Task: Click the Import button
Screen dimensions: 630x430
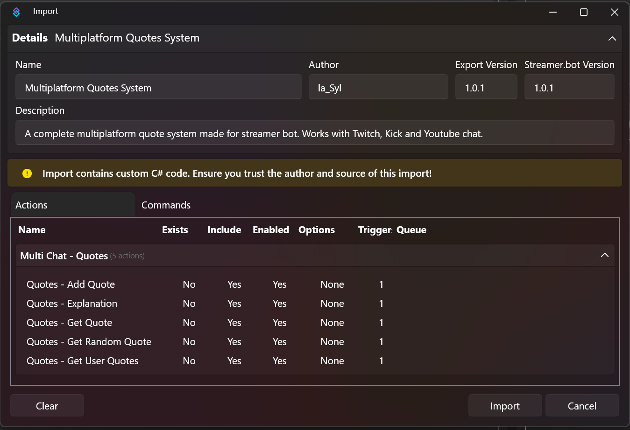Action: (x=505, y=405)
